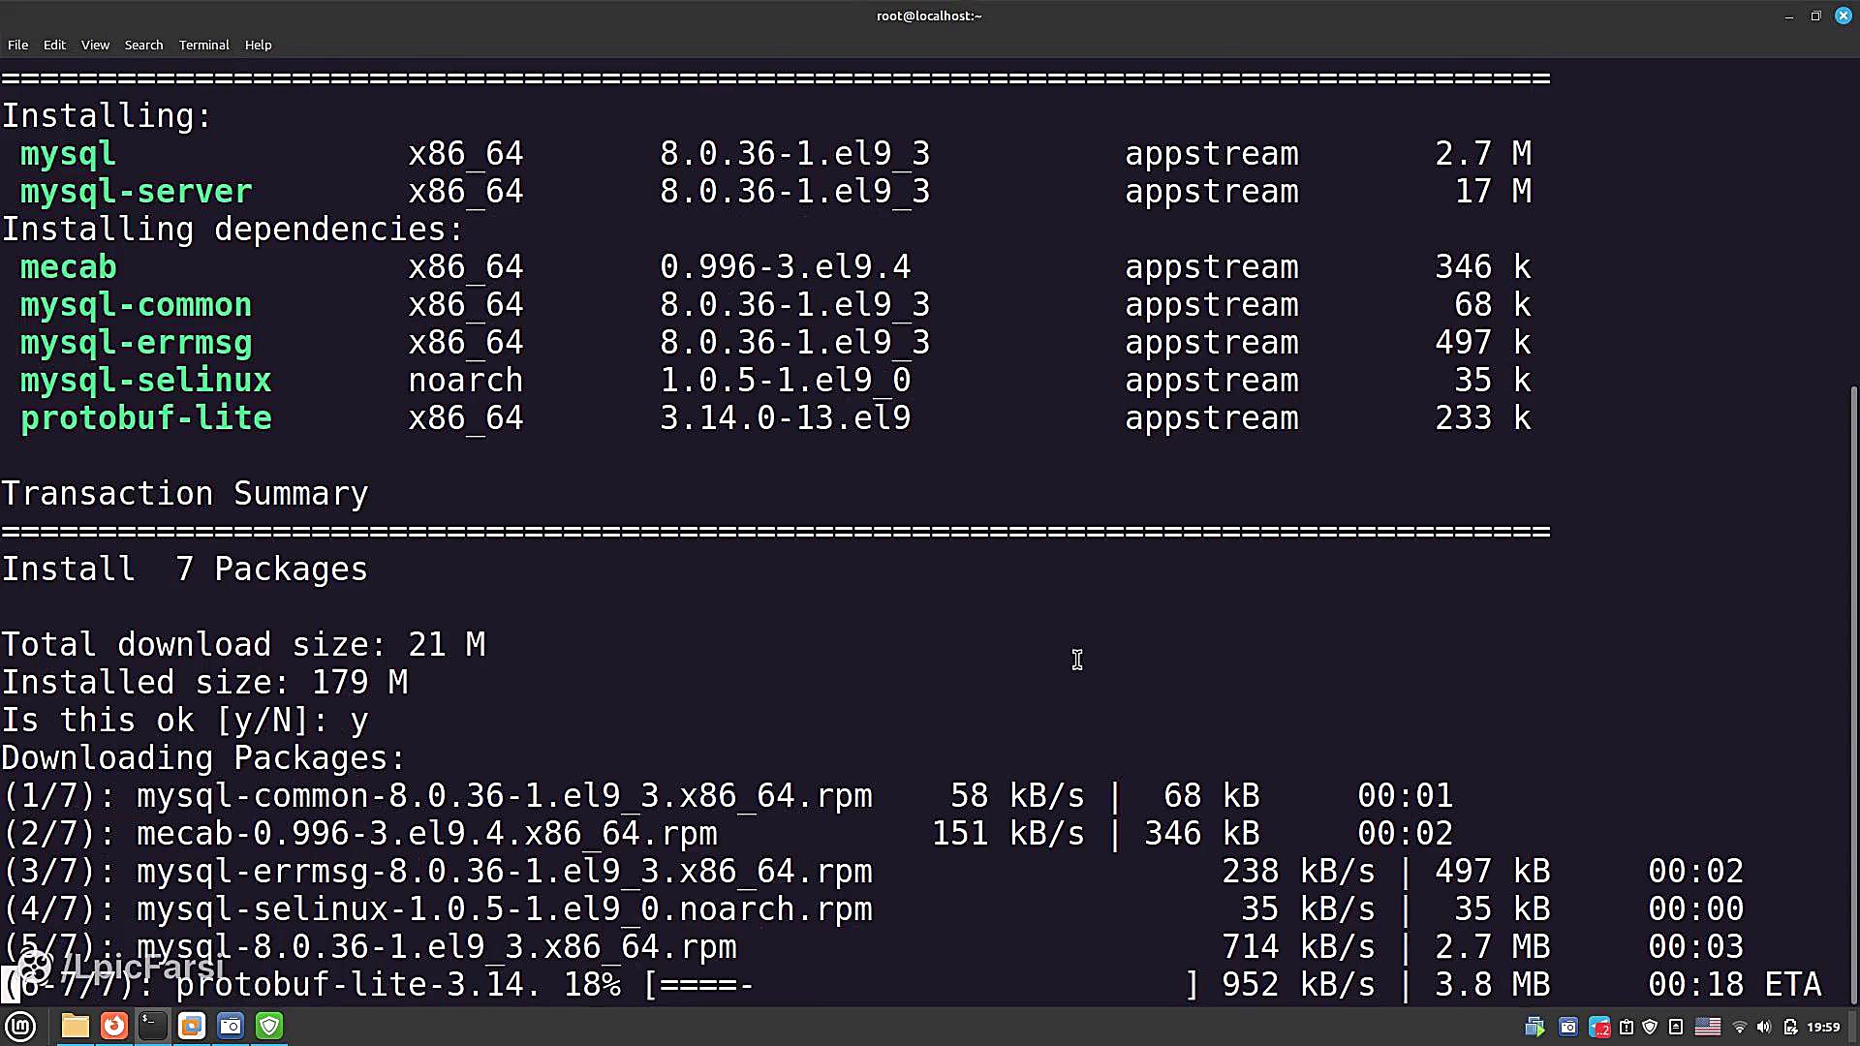Click the 19:59 clock
The height and width of the screenshot is (1046, 1860).
[x=1823, y=1027]
